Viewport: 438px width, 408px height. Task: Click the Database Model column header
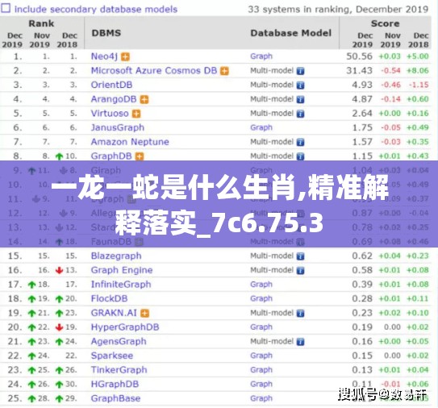[290, 33]
